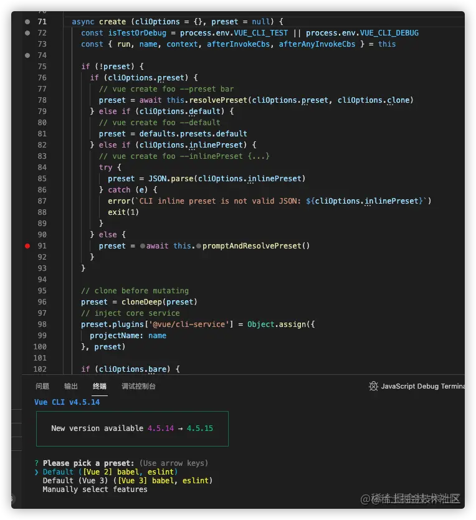Image resolution: width=476 pixels, height=520 pixels.
Task: Choose 'Default (Vue 3)' preset option
Action: pyautogui.click(x=127, y=481)
